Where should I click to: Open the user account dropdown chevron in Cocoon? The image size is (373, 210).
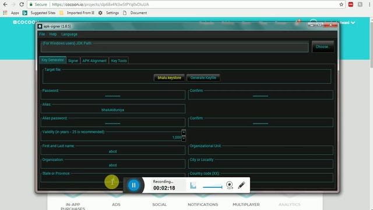(x=353, y=23)
